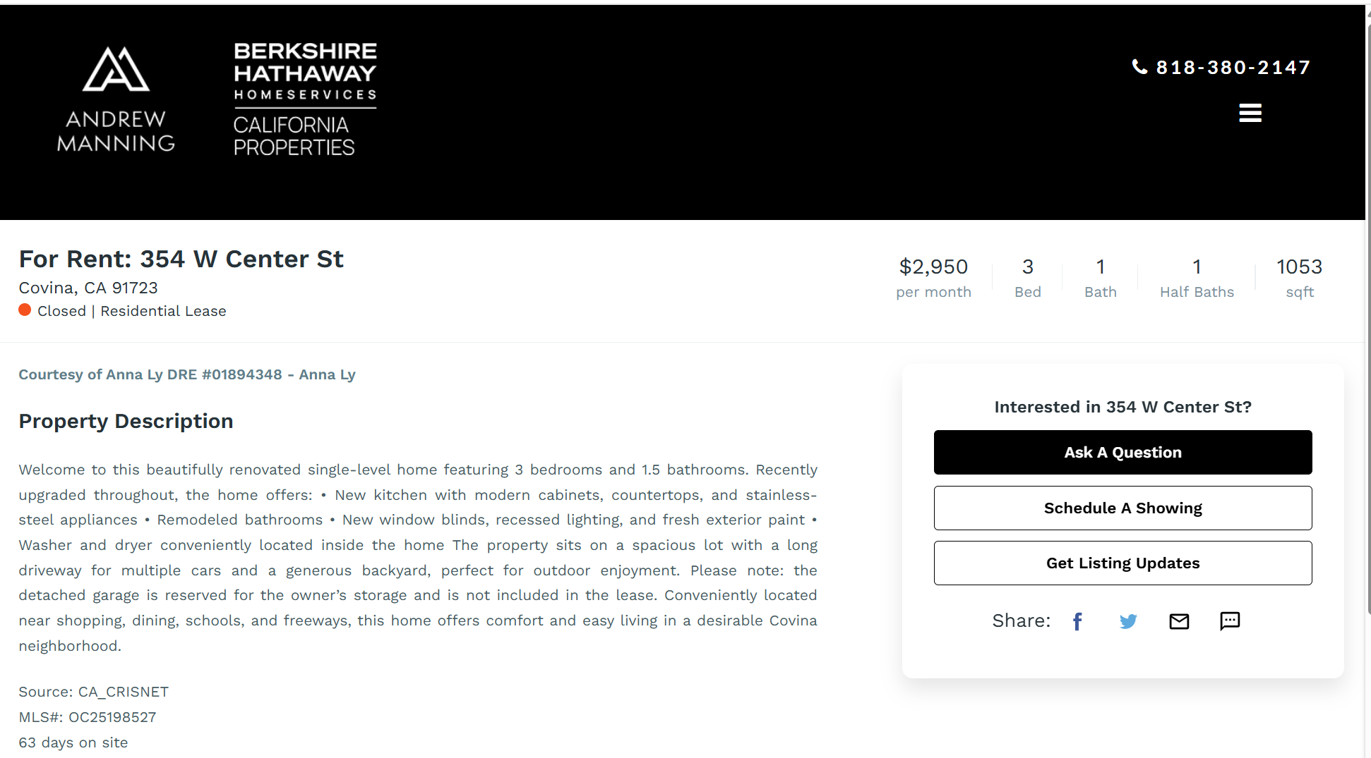This screenshot has height=758, width=1371.
Task: Click the listing title 354 W Center St
Action: coord(181,259)
